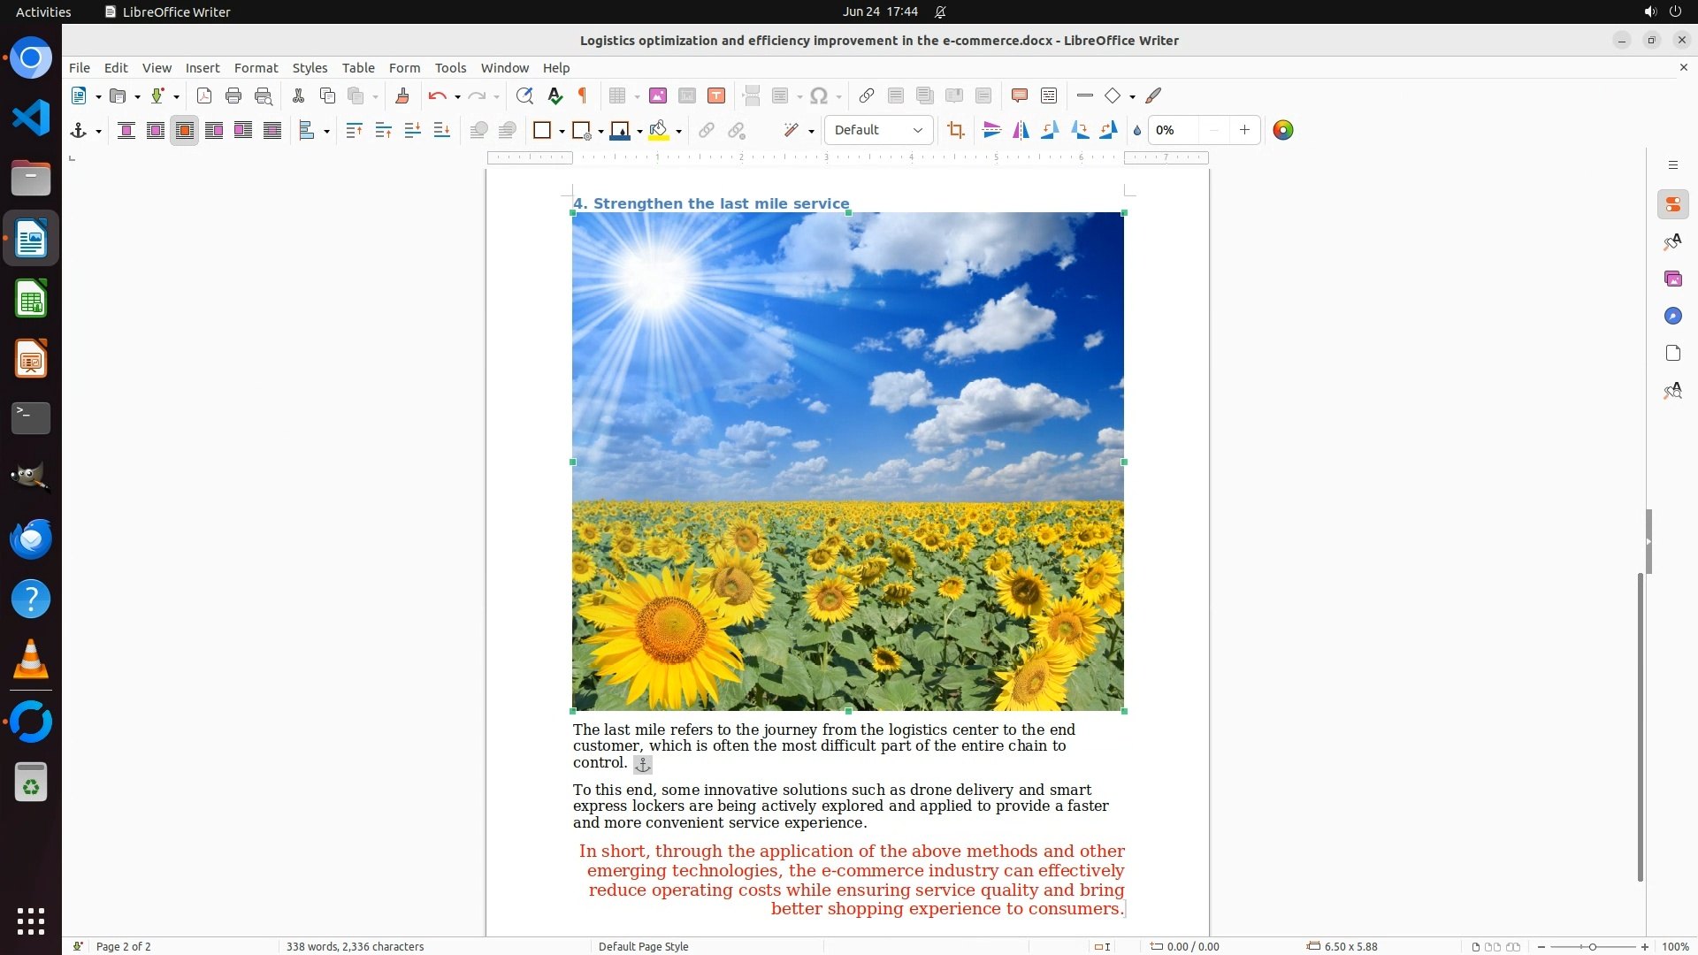Toggle Wrap Through for the image
This screenshot has width=1698, height=955.
pyautogui.click(x=272, y=131)
